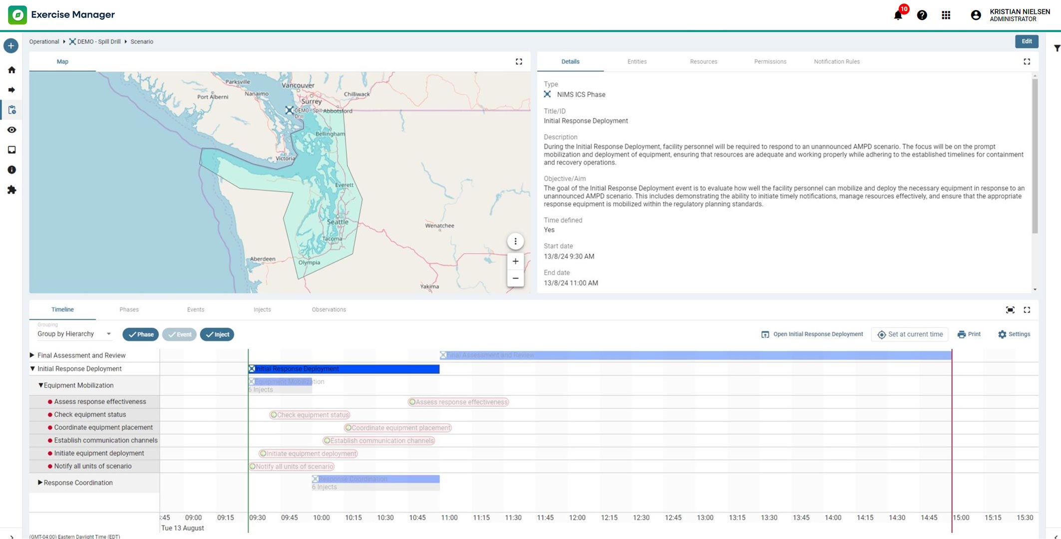
Task: Click the blue plus add button in sidebar
Action: [x=11, y=46]
